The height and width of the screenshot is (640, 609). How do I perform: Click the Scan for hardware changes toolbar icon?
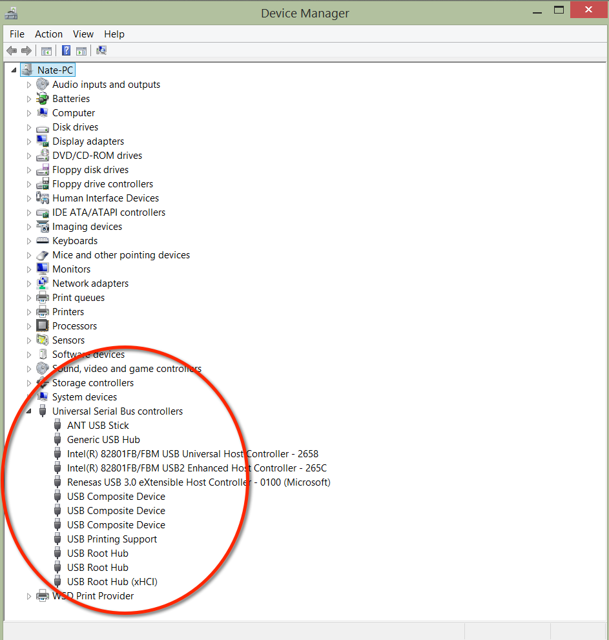(101, 51)
